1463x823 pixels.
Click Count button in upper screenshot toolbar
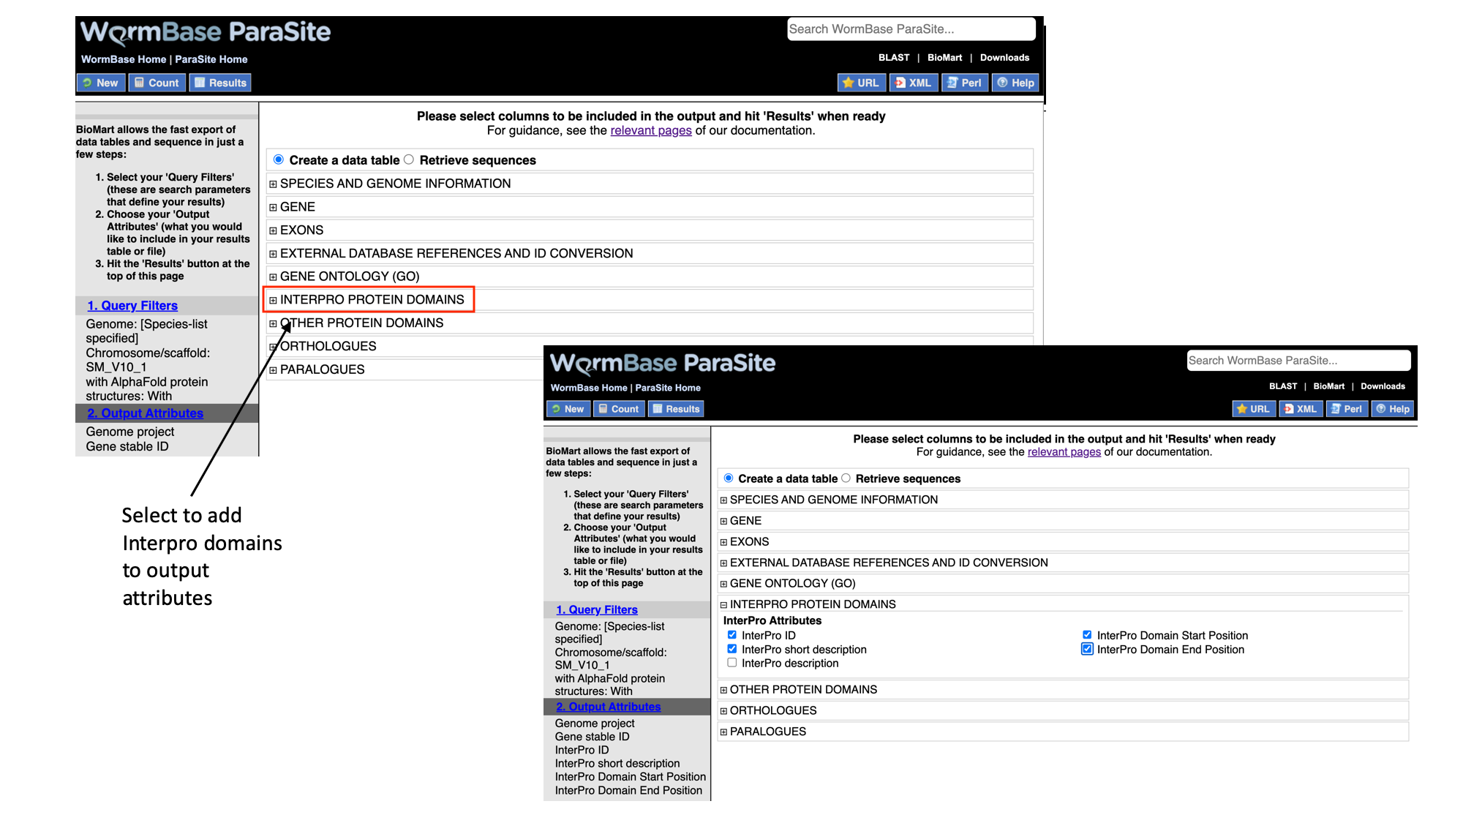click(157, 83)
